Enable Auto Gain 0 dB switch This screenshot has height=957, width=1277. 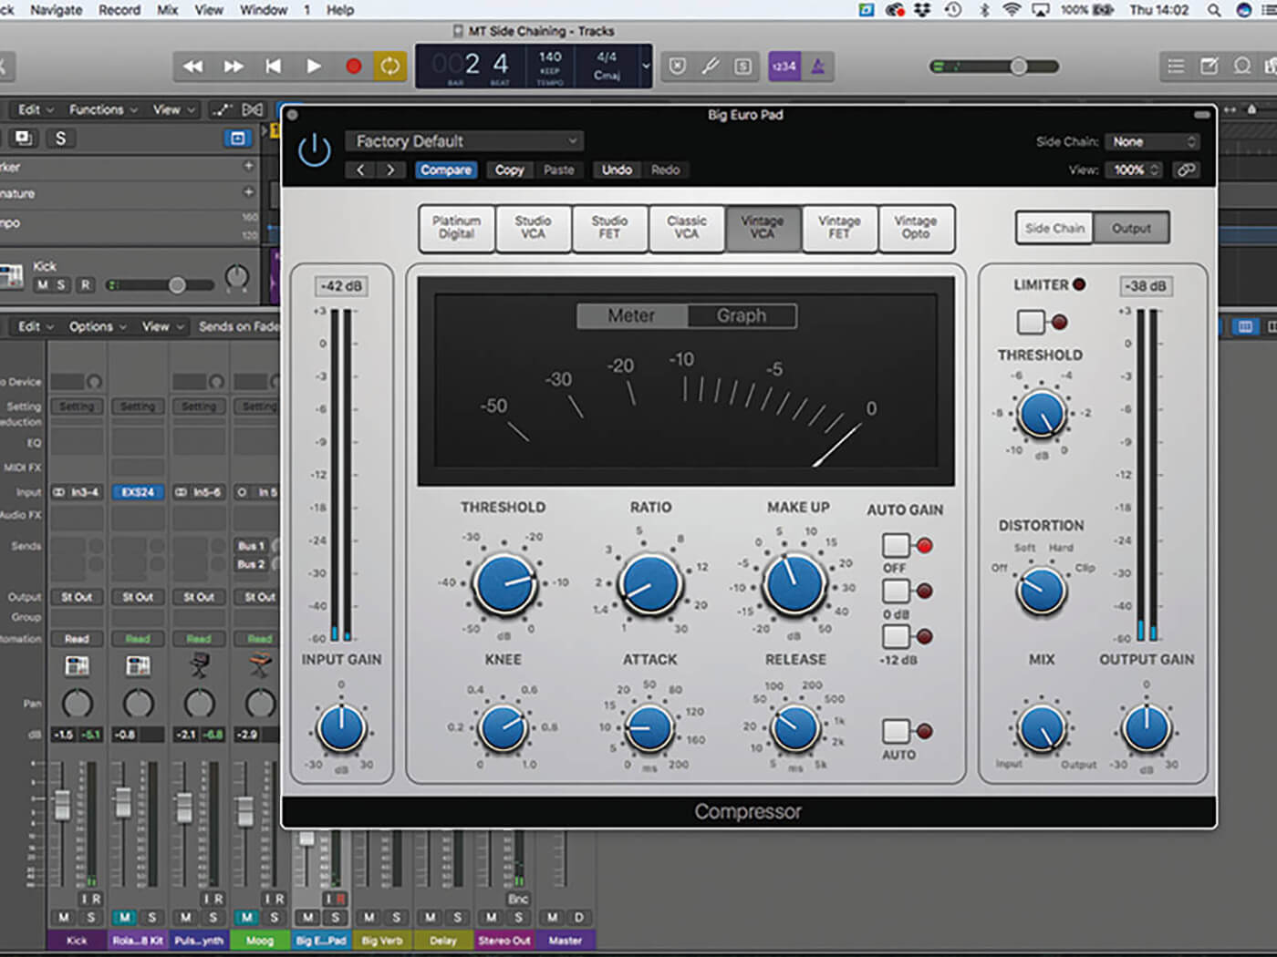(896, 591)
